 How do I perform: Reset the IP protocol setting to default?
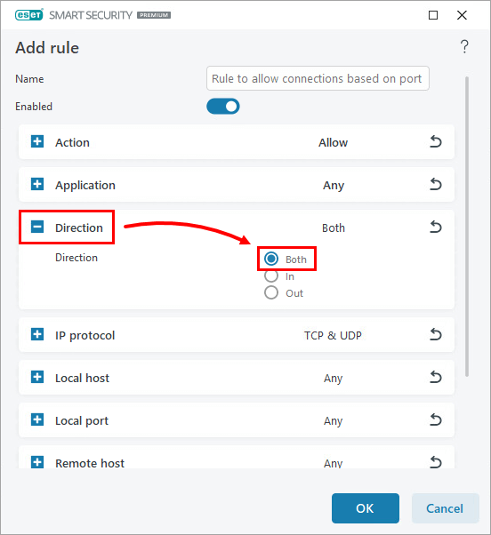pos(435,334)
